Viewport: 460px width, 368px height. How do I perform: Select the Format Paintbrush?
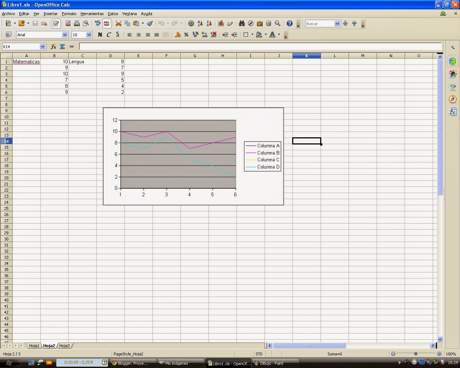[150, 23]
